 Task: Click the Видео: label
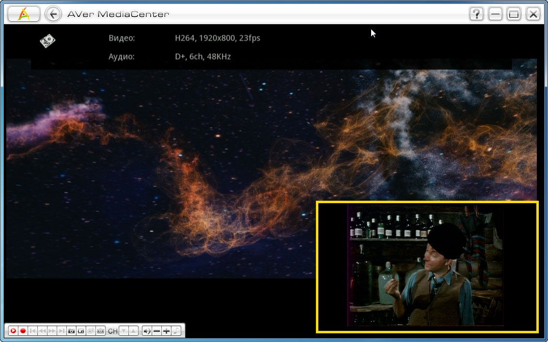[122, 38]
